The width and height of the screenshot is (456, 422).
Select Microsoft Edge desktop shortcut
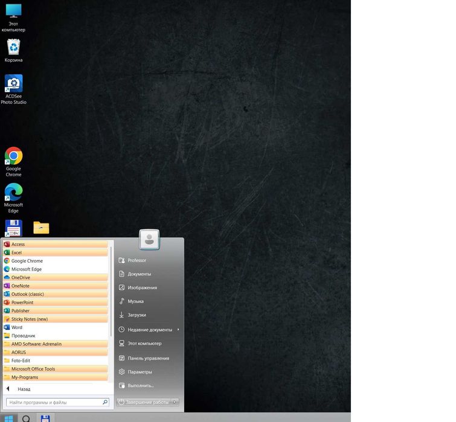point(13,198)
